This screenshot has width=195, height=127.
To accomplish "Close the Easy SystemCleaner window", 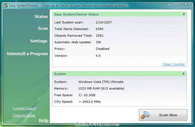I will click(x=186, y=4).
